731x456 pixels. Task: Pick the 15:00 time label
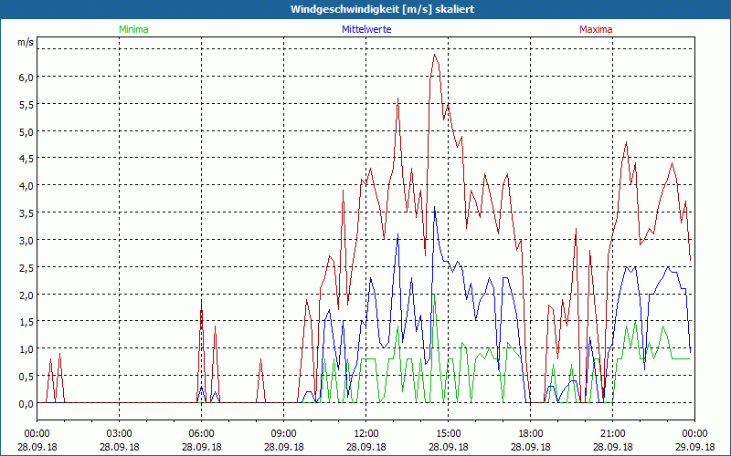pyautogui.click(x=448, y=433)
